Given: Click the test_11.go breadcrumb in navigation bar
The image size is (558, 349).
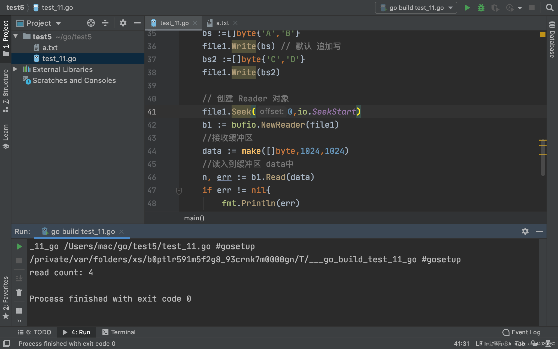Looking at the screenshot, I should click(x=53, y=8).
